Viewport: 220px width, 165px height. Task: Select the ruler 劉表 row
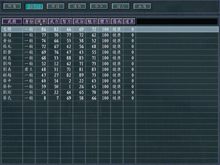pos(7,69)
